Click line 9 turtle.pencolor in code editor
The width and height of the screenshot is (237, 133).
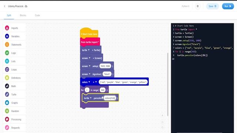tap(193, 55)
